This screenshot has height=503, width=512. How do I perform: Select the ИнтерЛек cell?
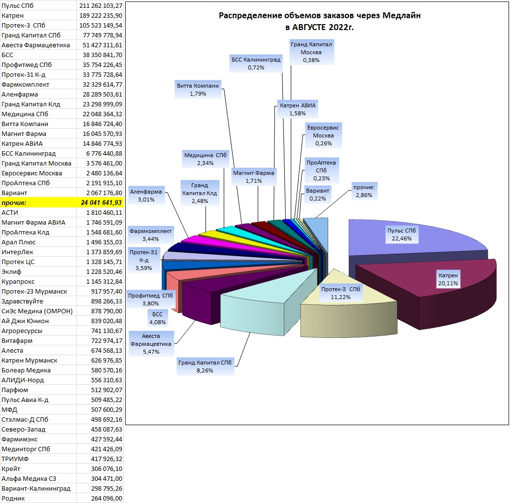click(x=38, y=252)
